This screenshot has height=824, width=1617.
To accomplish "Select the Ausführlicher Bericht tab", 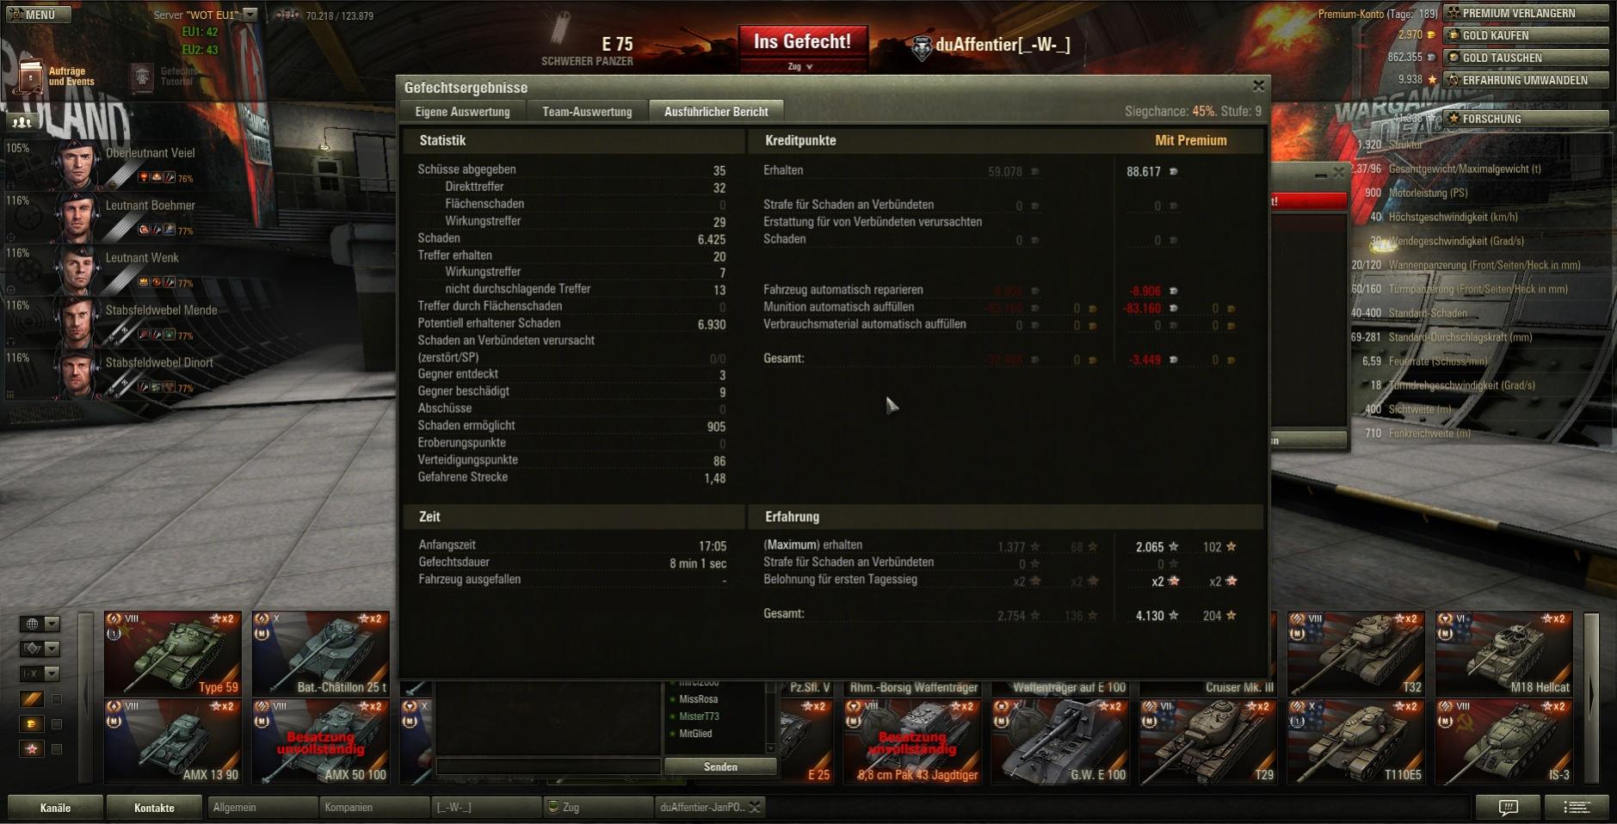I will coord(716,112).
